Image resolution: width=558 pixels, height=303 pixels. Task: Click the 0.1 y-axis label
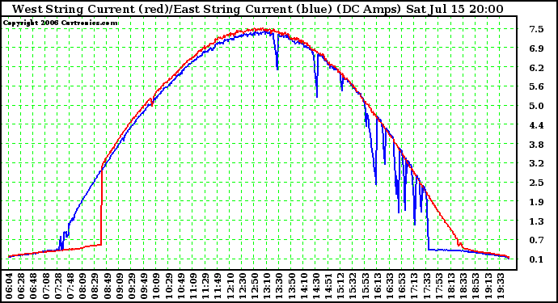click(x=536, y=259)
